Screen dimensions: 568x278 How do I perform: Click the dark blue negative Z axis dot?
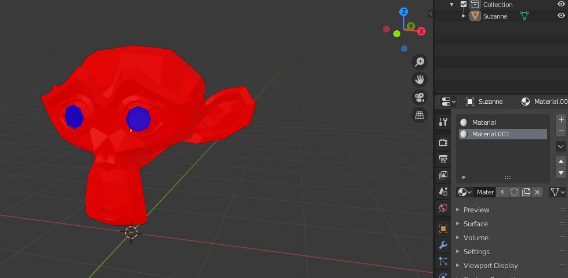coord(404,49)
